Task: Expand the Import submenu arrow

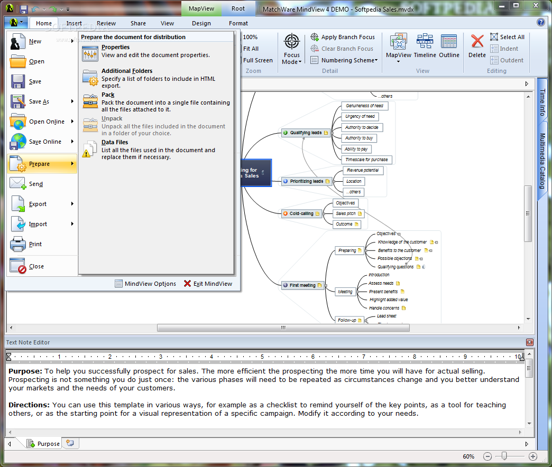Action: [x=72, y=223]
